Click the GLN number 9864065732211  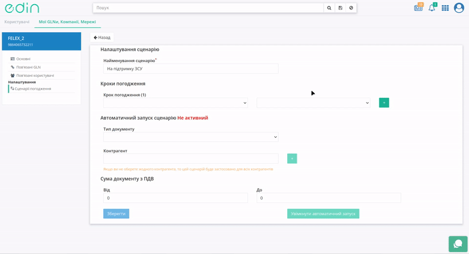coord(21,45)
